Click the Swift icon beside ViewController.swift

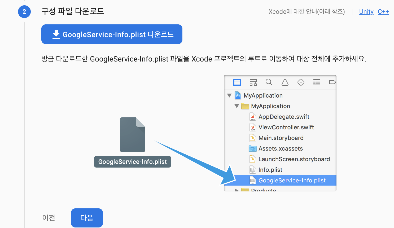[x=253, y=127]
